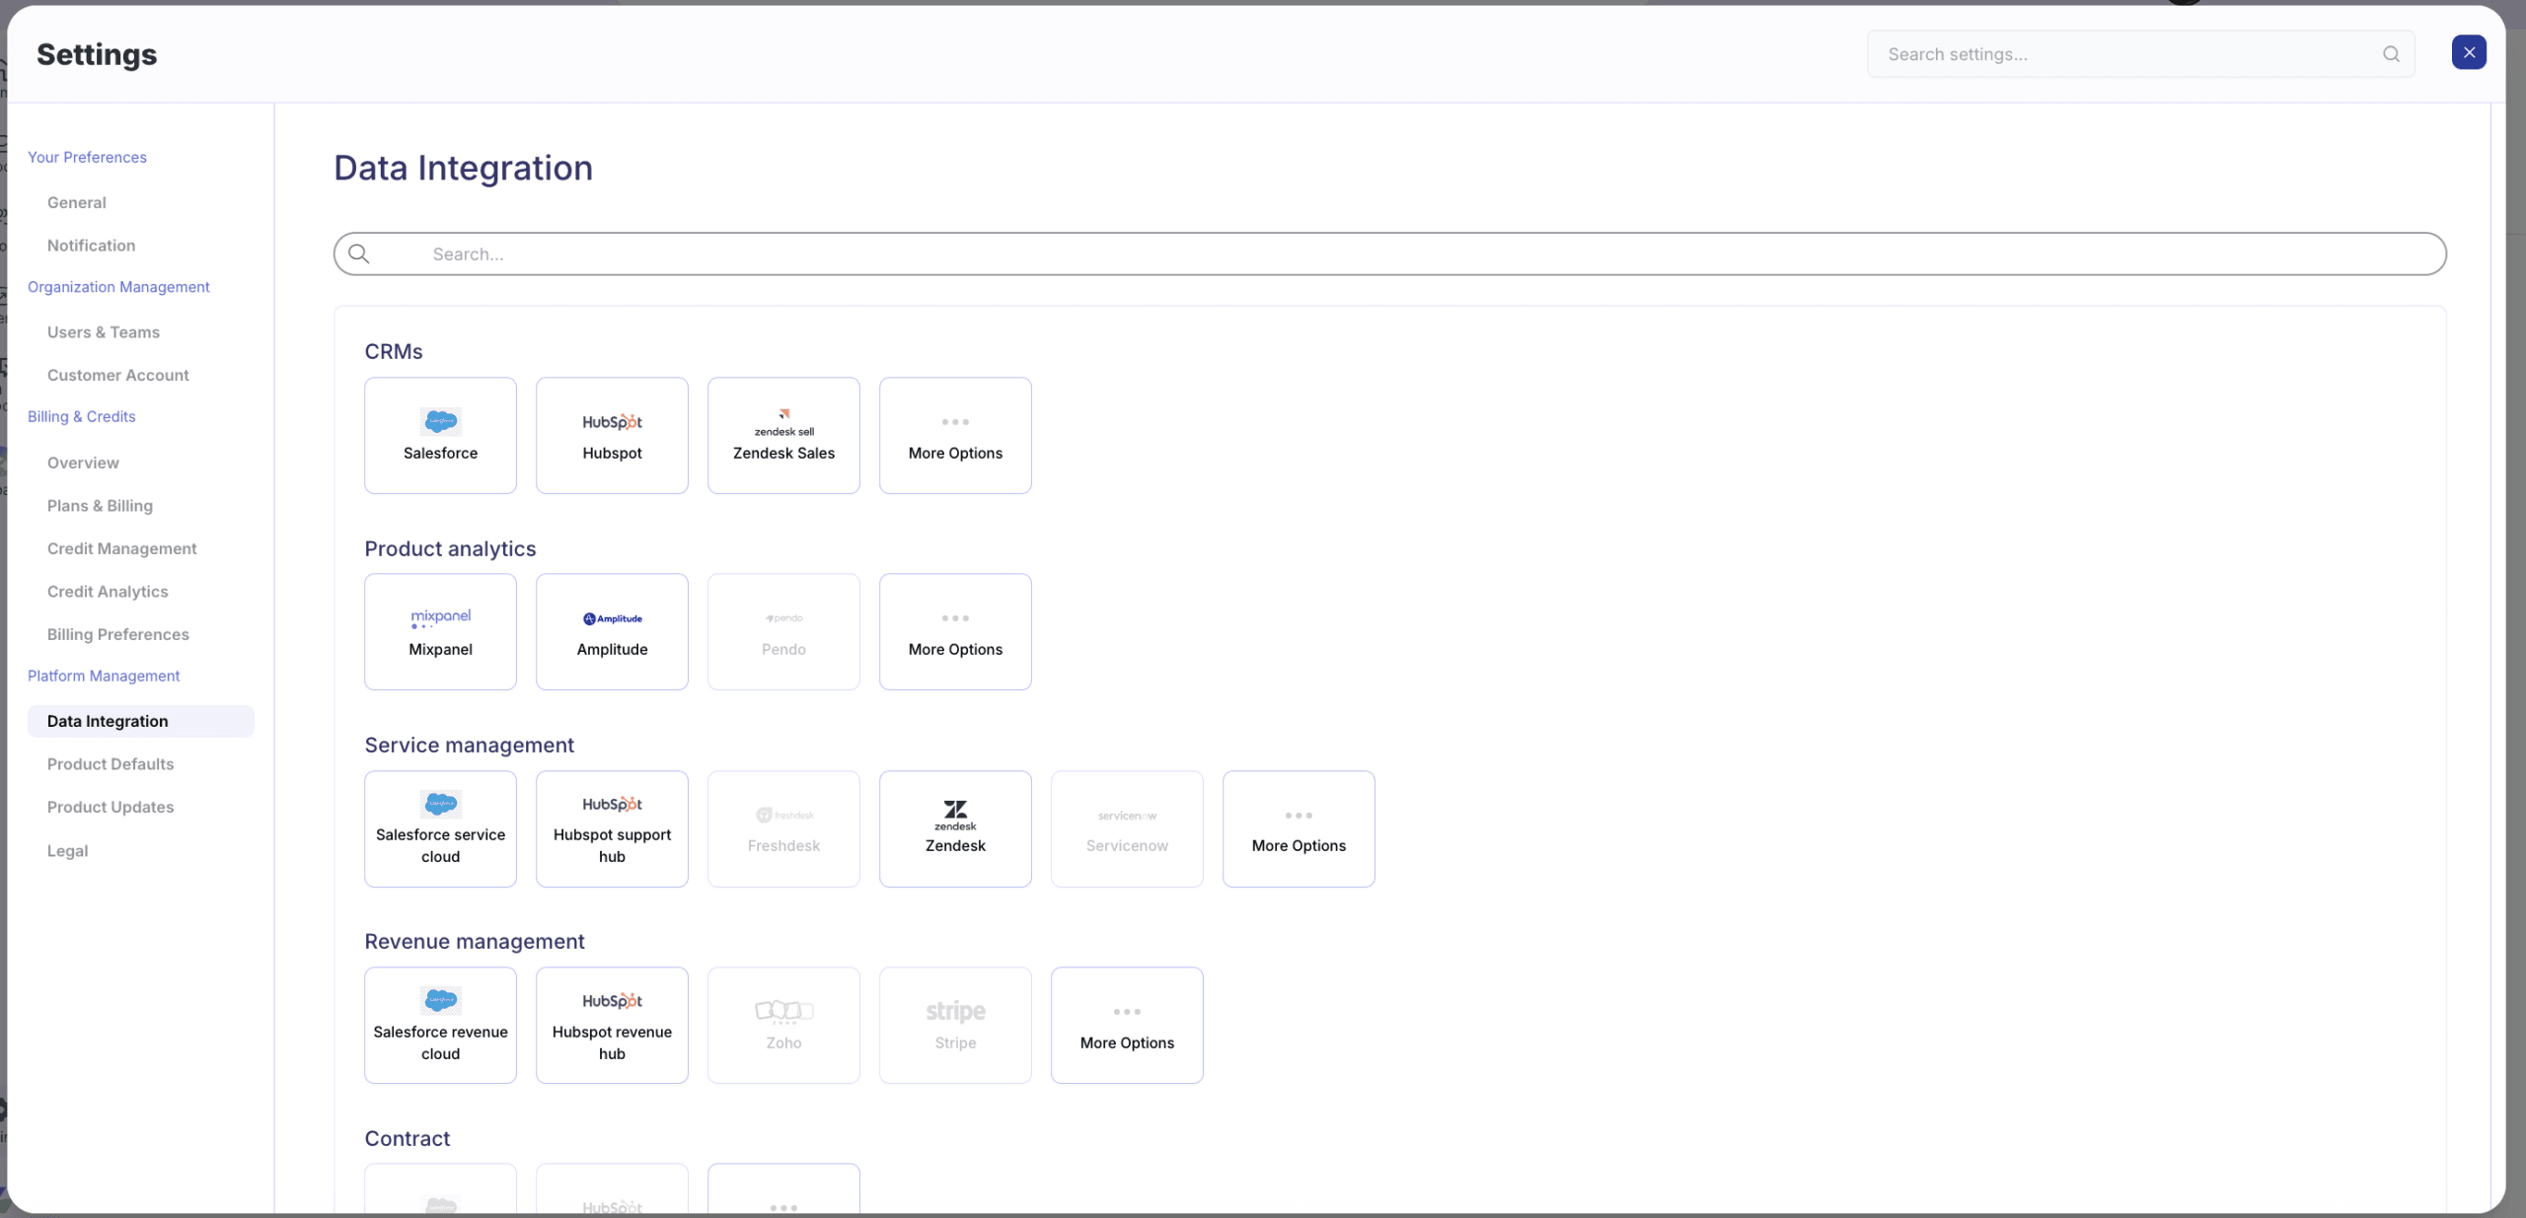Select the Mixpanel analytics integration
2526x1218 pixels.
coord(439,631)
